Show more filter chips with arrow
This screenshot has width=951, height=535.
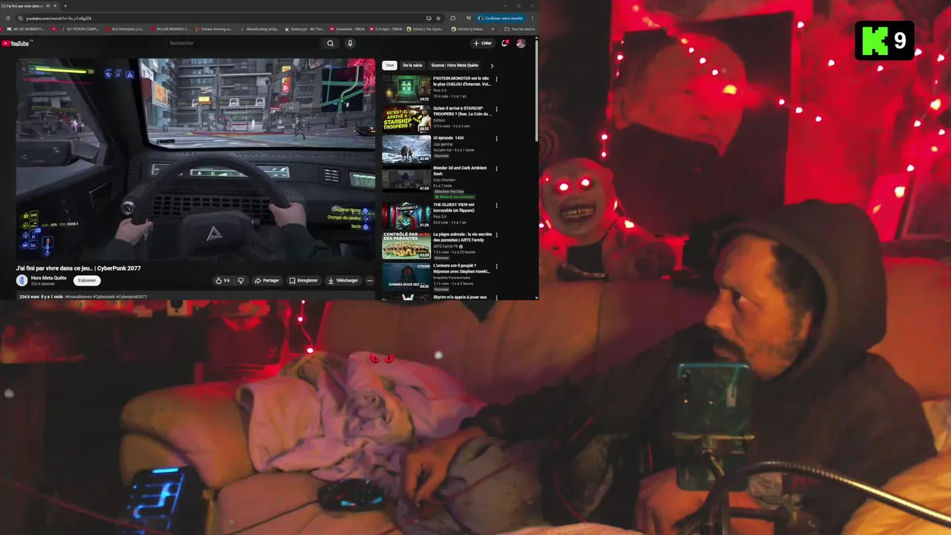(492, 65)
